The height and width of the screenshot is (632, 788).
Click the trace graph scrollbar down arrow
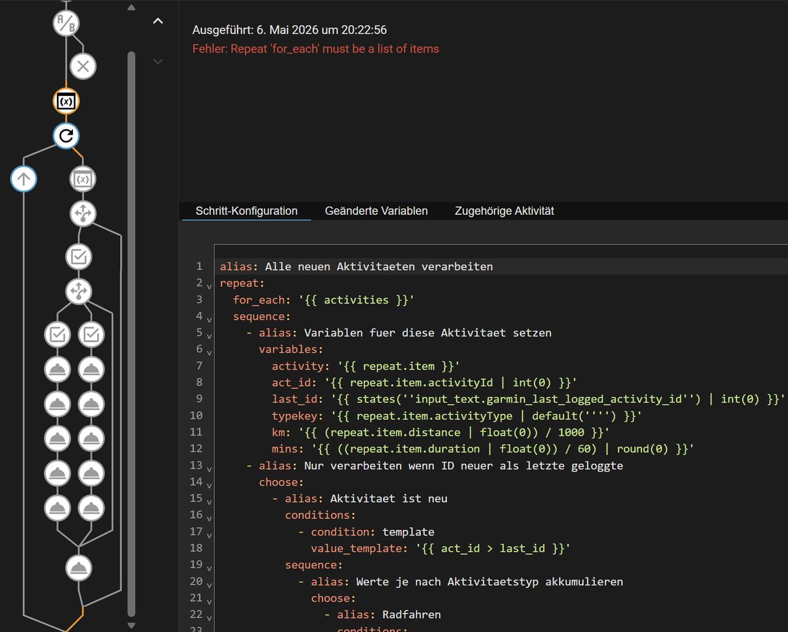tap(131, 625)
